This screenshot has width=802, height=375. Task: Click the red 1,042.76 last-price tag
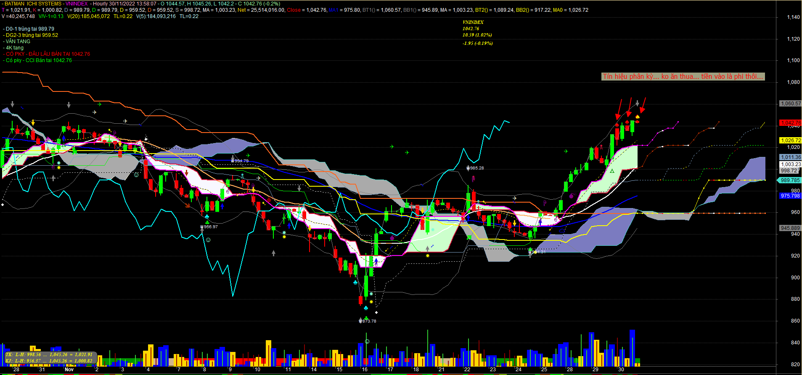[791, 122]
